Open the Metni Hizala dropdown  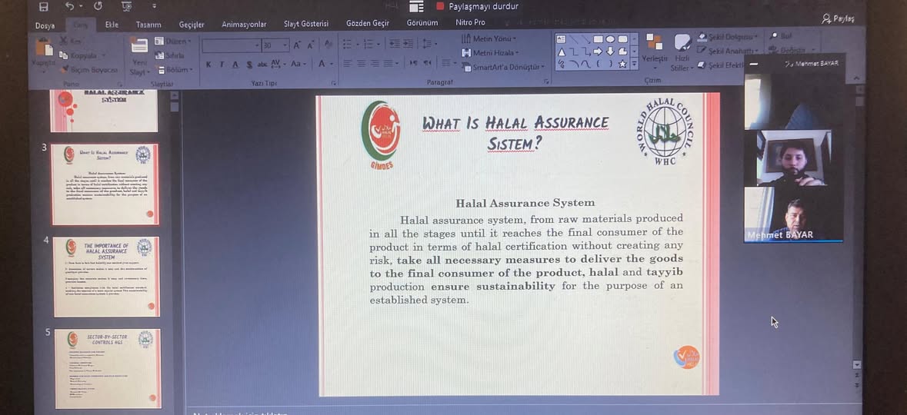pyautogui.click(x=491, y=52)
